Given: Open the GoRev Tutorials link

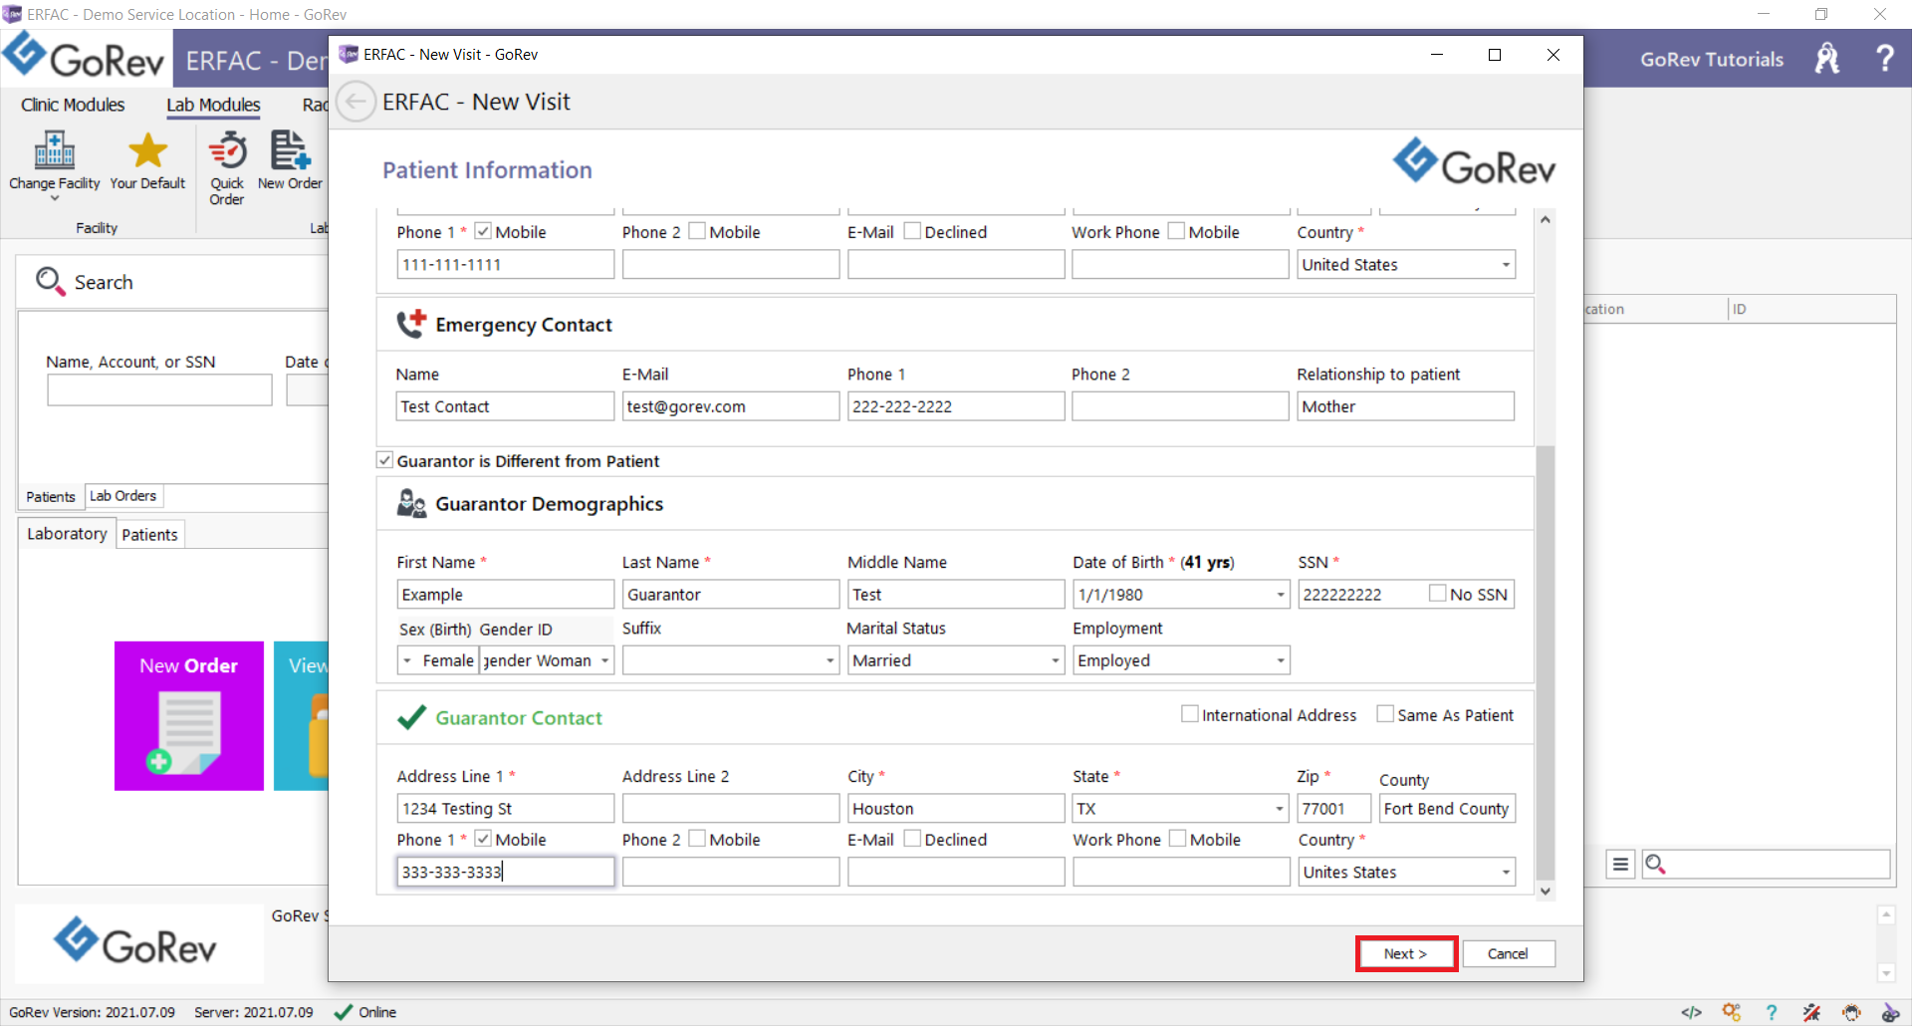Looking at the screenshot, I should pyautogui.click(x=1711, y=59).
